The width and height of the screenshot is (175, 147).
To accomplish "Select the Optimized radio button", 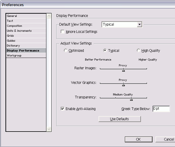I will point(66,51).
